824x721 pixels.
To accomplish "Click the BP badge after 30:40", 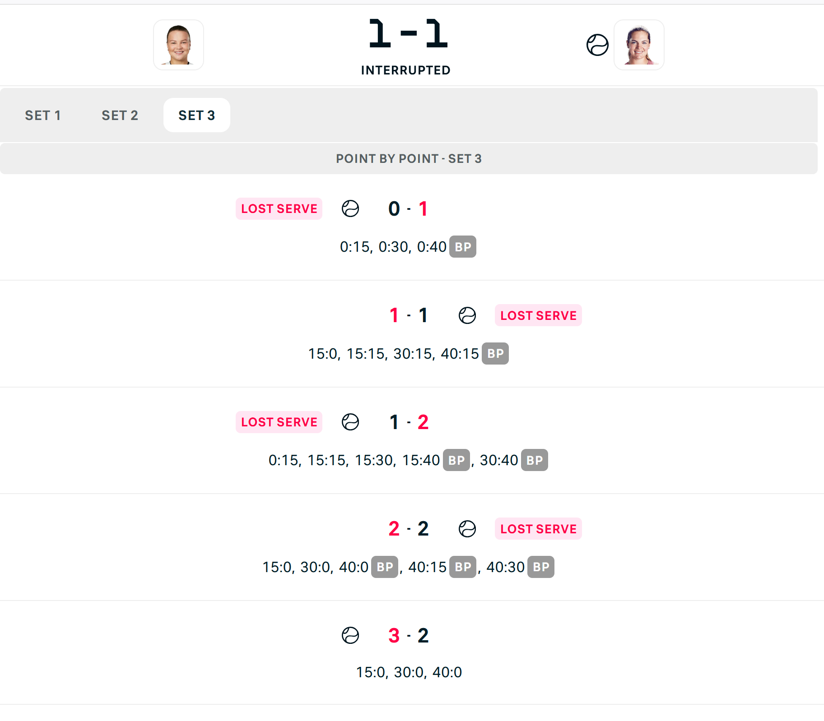I will 535,460.
